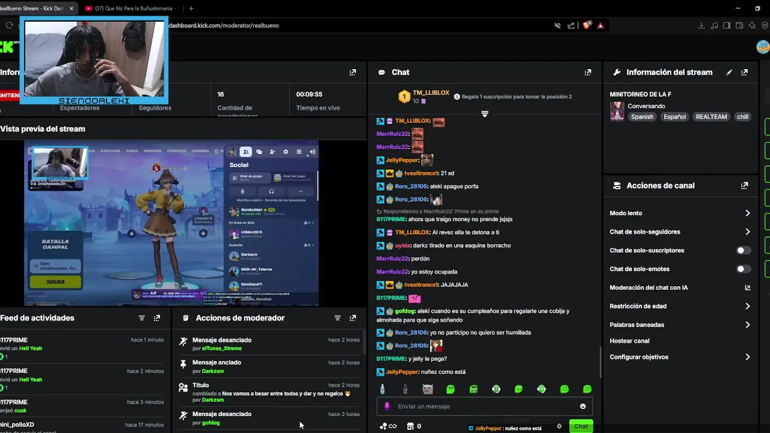Screen dimensions: 770x433
Task: Expand Configurar objetivos
Action: (x=747, y=357)
